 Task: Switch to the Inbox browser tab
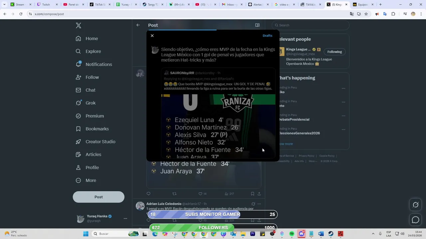(x=232, y=5)
